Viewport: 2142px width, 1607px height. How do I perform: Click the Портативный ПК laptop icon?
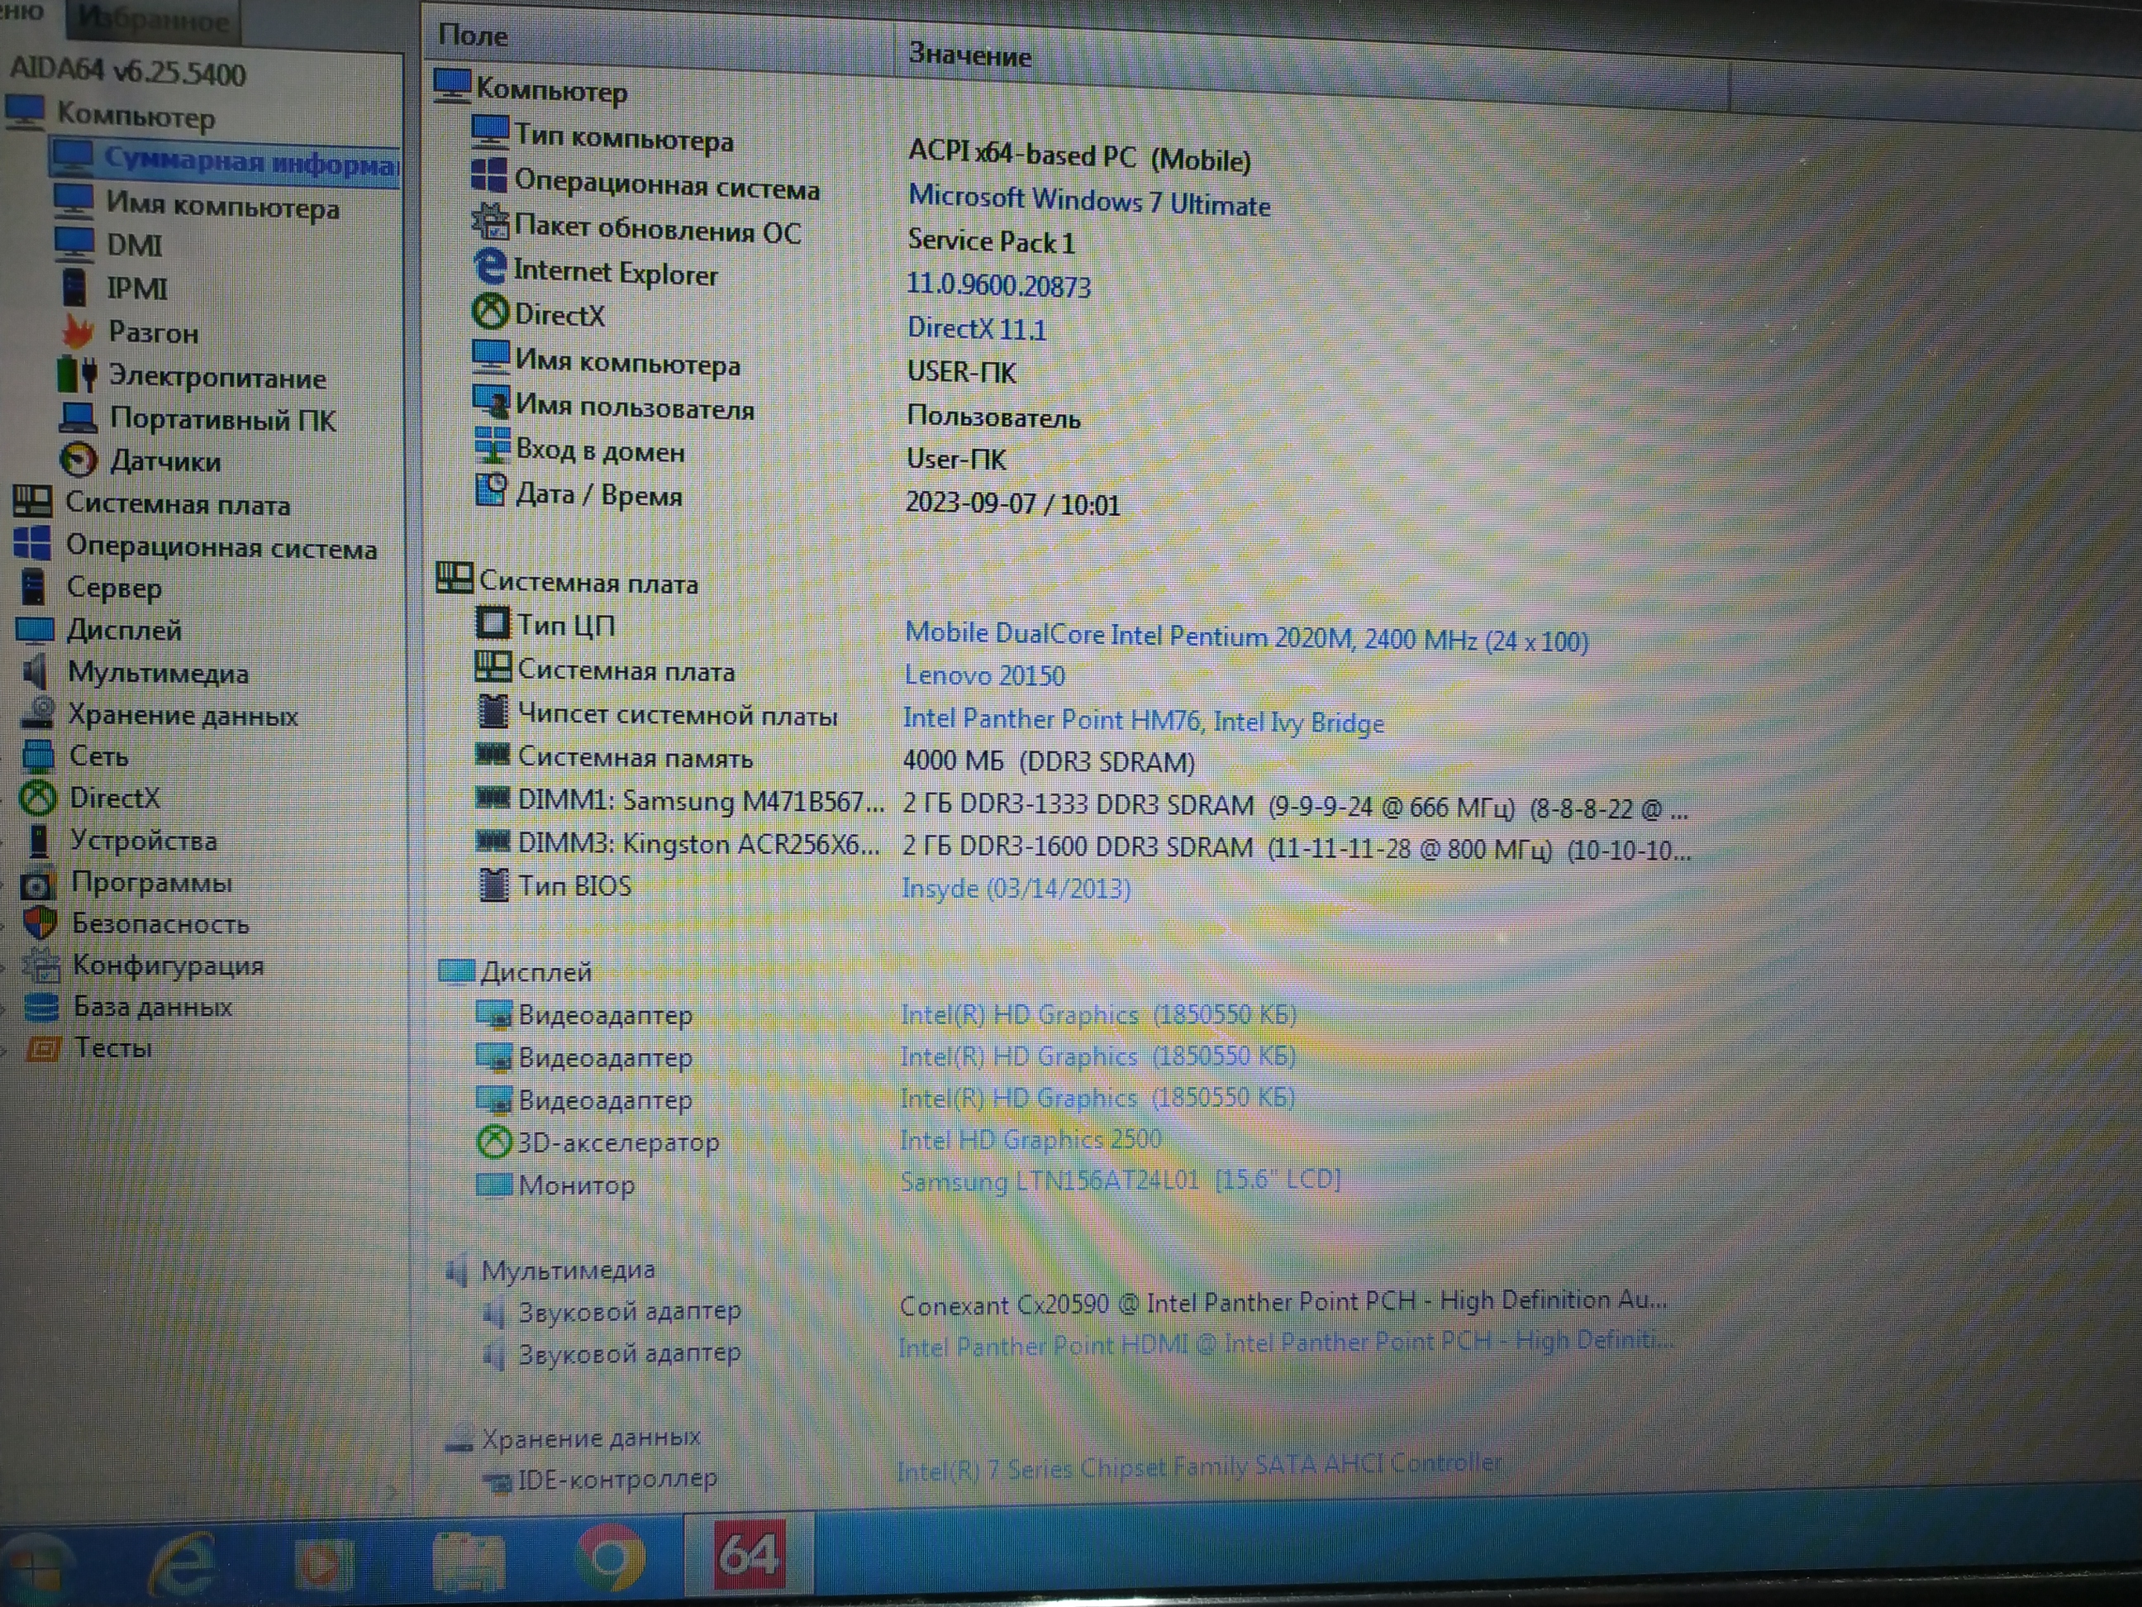tap(78, 417)
